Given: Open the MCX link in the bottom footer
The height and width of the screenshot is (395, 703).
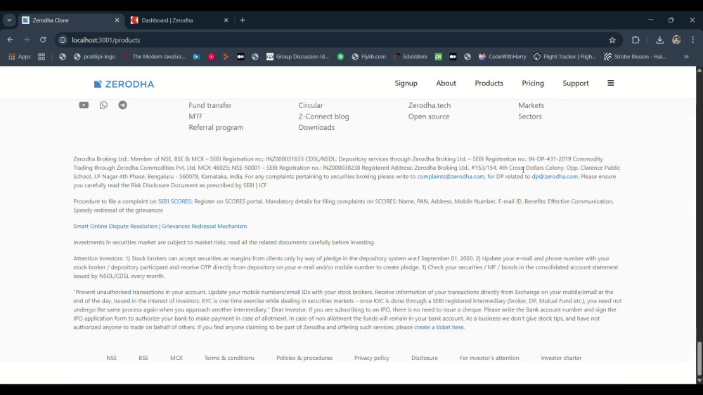Looking at the screenshot, I should (x=176, y=358).
